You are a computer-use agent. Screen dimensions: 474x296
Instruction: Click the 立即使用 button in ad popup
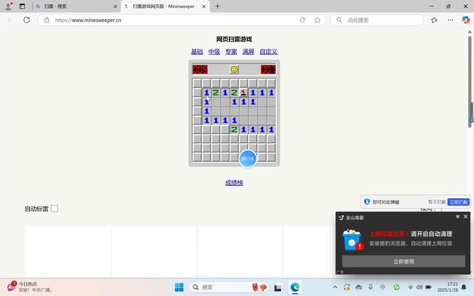[x=403, y=261]
